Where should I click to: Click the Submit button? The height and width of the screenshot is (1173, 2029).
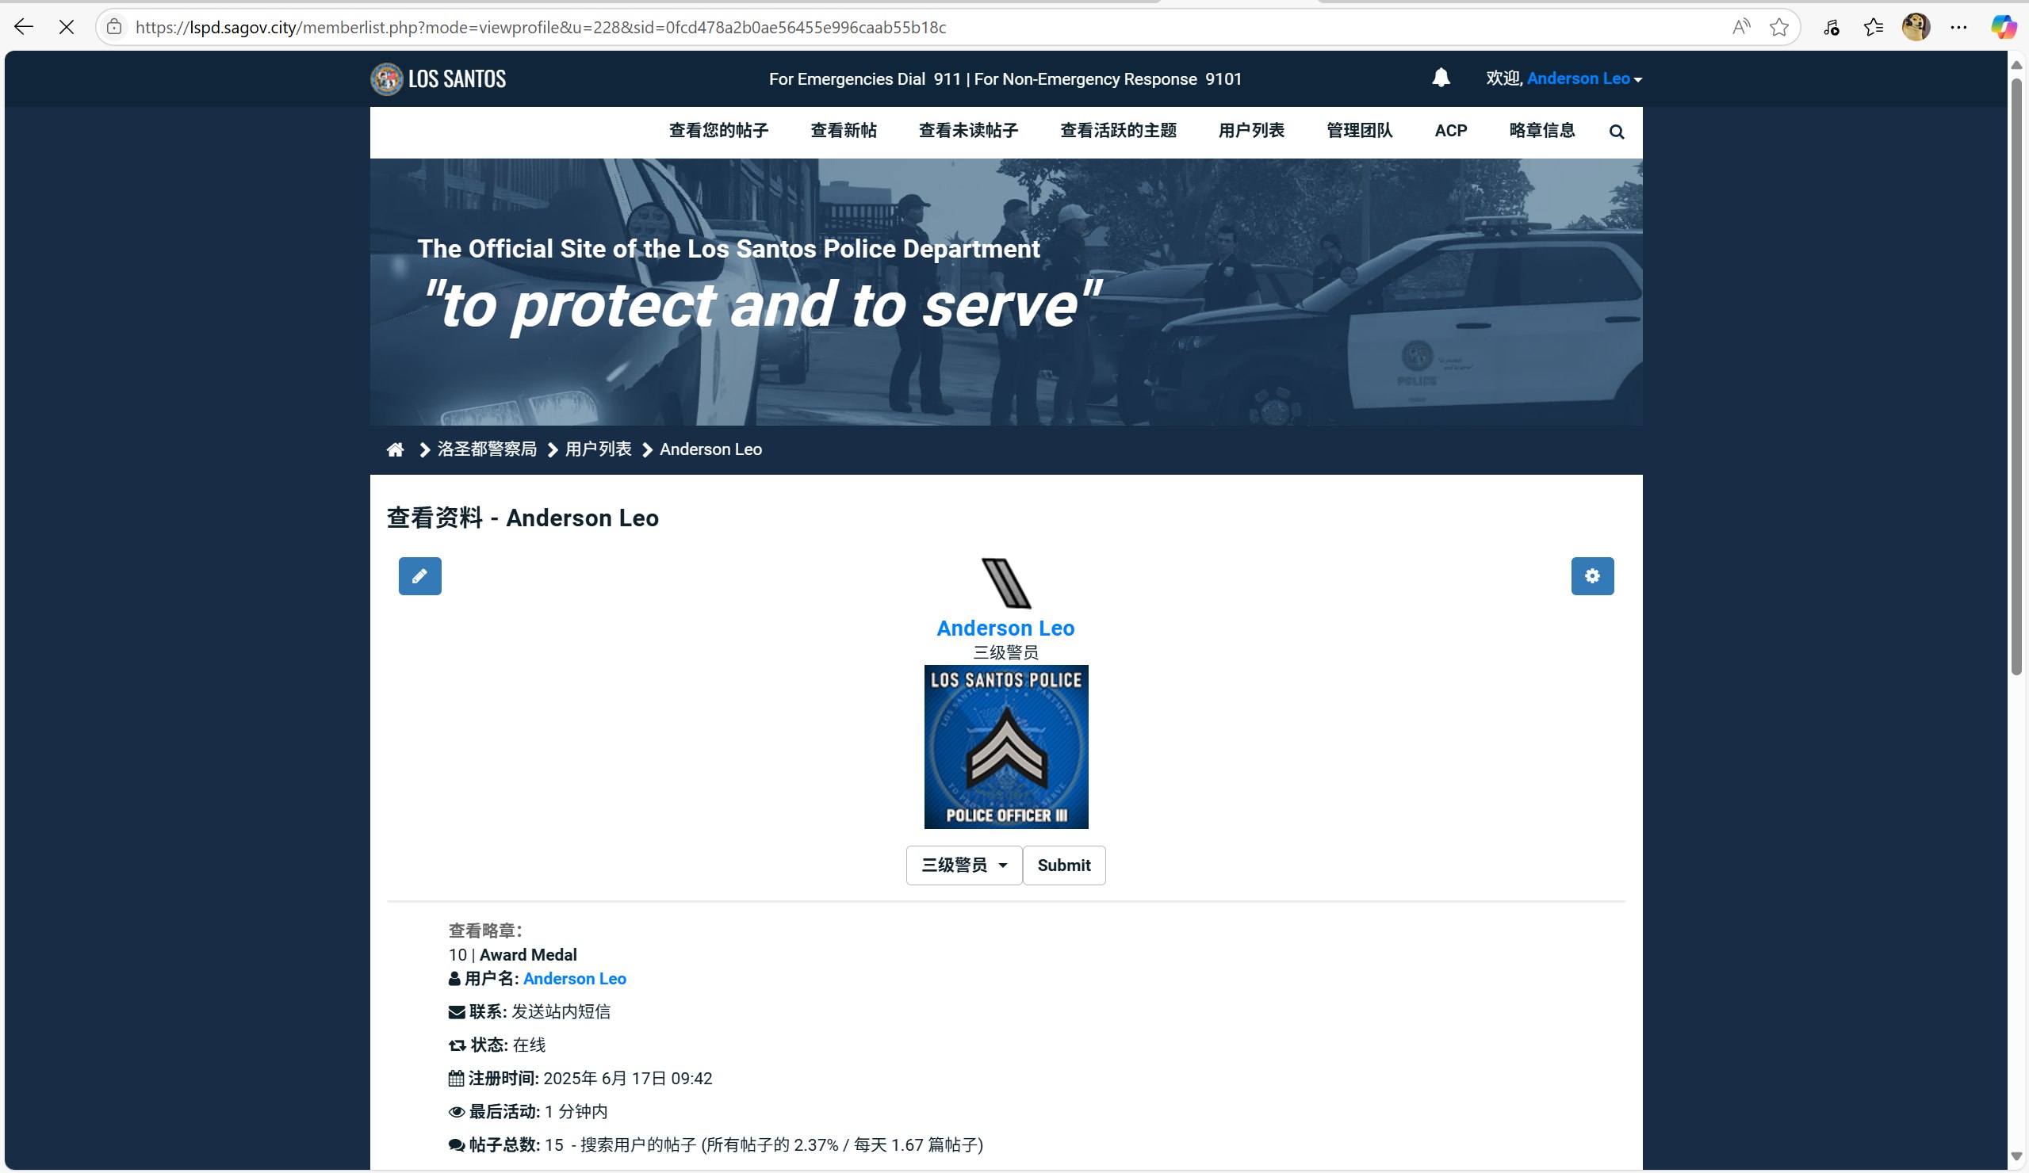coord(1063,865)
